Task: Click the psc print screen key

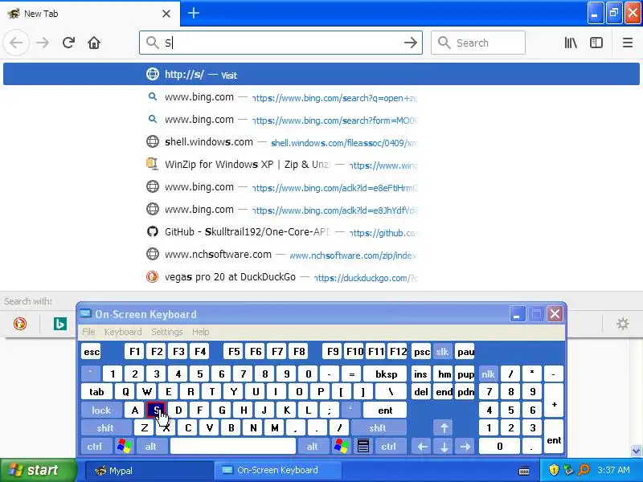Action: point(421,352)
